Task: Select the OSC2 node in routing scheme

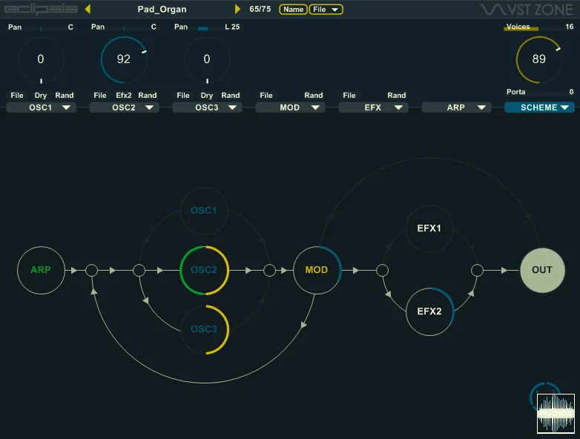Action: (x=204, y=270)
